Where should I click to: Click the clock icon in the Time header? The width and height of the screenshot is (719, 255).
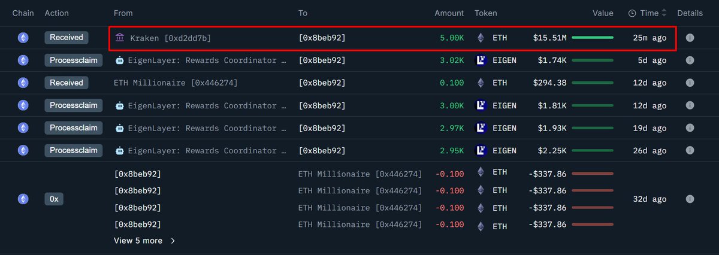coord(632,13)
